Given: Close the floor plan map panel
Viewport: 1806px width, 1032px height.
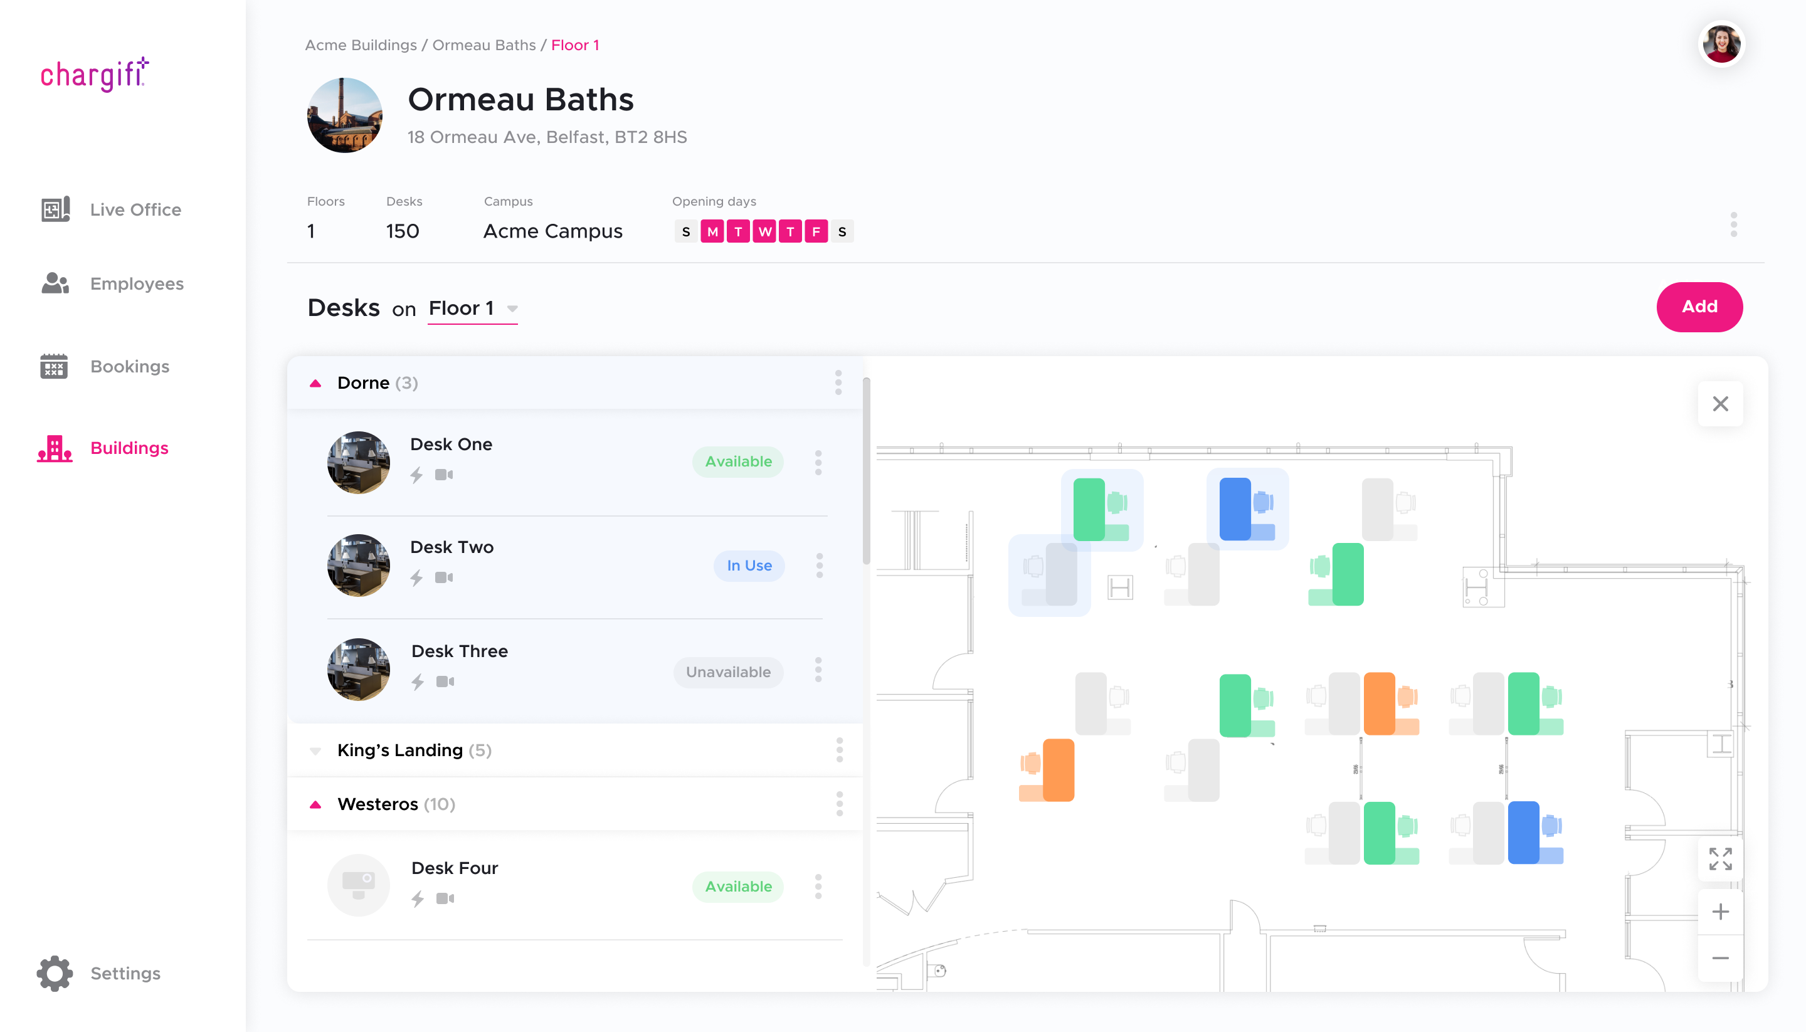Looking at the screenshot, I should coord(1720,404).
